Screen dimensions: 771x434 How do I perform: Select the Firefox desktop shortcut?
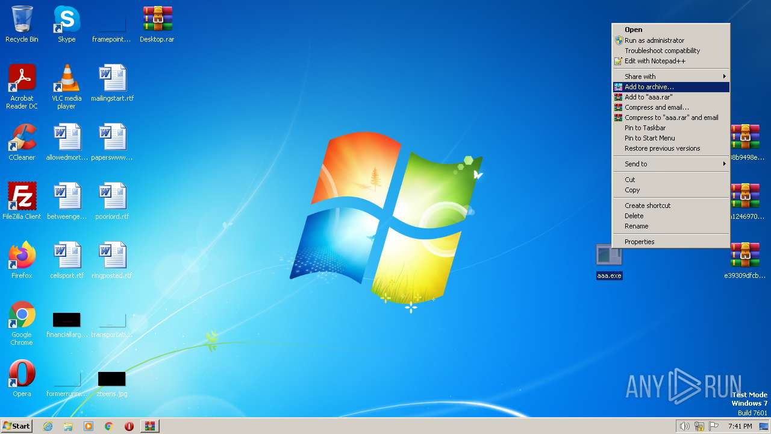[22, 260]
